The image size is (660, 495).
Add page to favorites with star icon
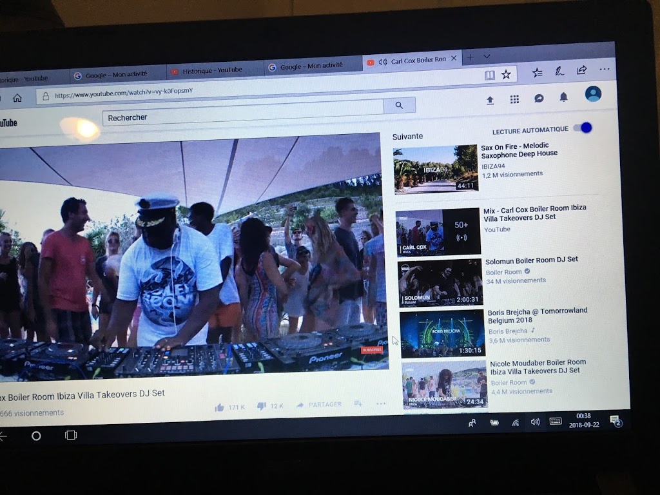pyautogui.click(x=506, y=75)
